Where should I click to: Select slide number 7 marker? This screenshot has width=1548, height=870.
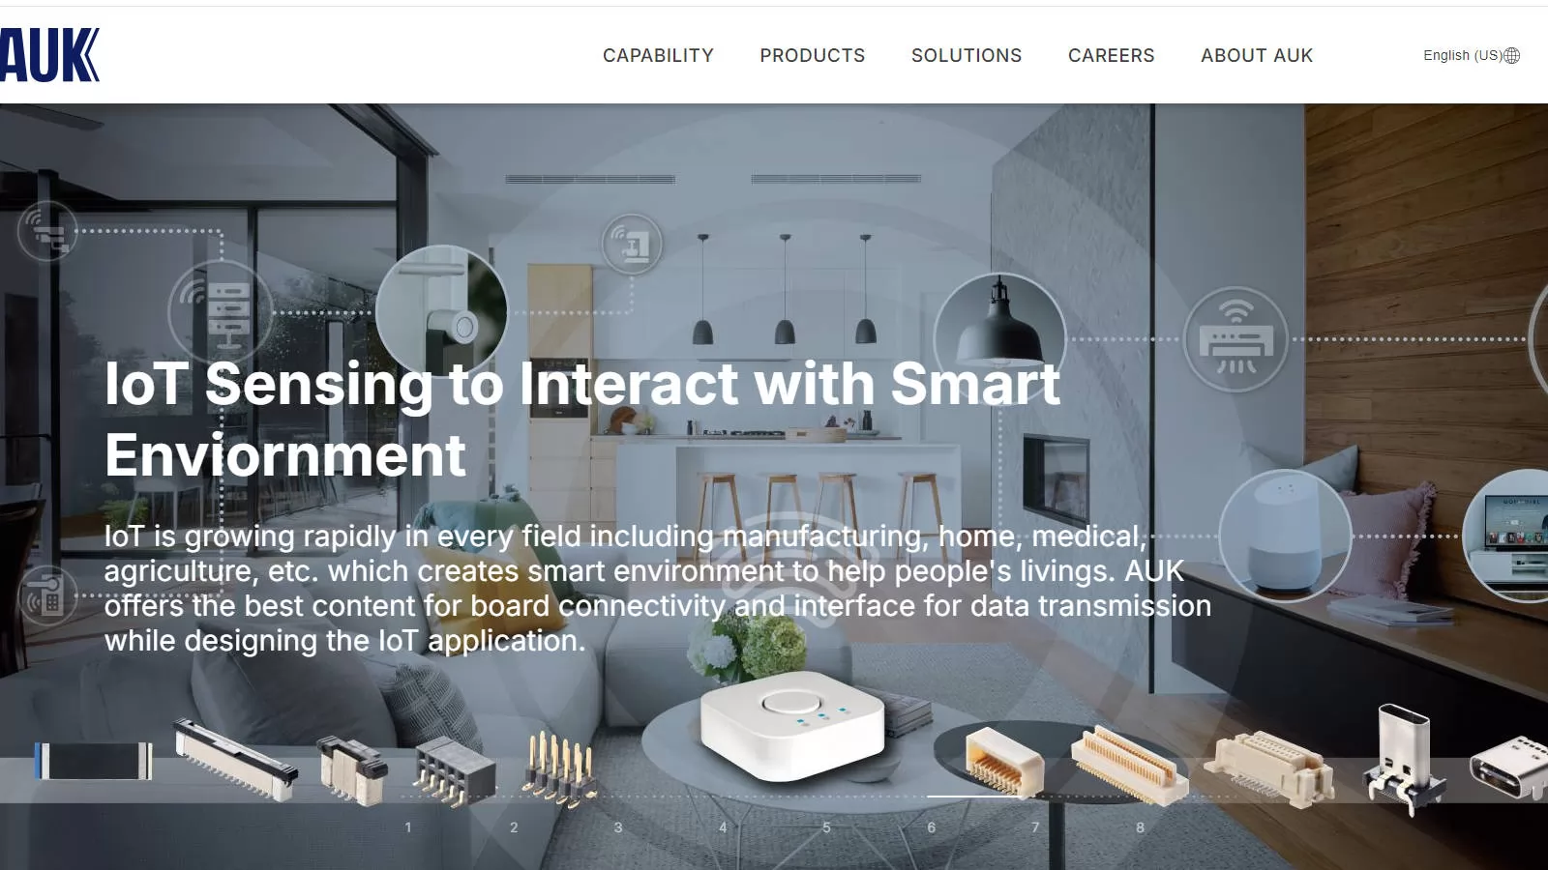(1035, 827)
